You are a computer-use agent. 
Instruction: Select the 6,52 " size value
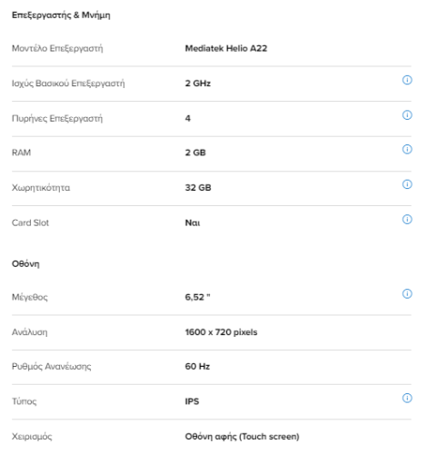pos(197,297)
